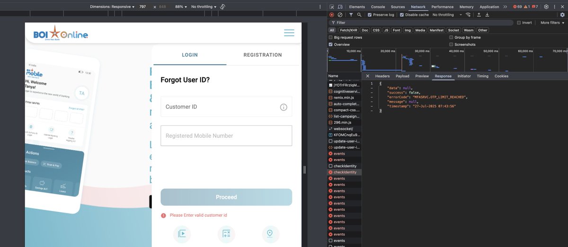Open the BOI hamburger menu icon
The width and height of the screenshot is (568, 247).
289,33
